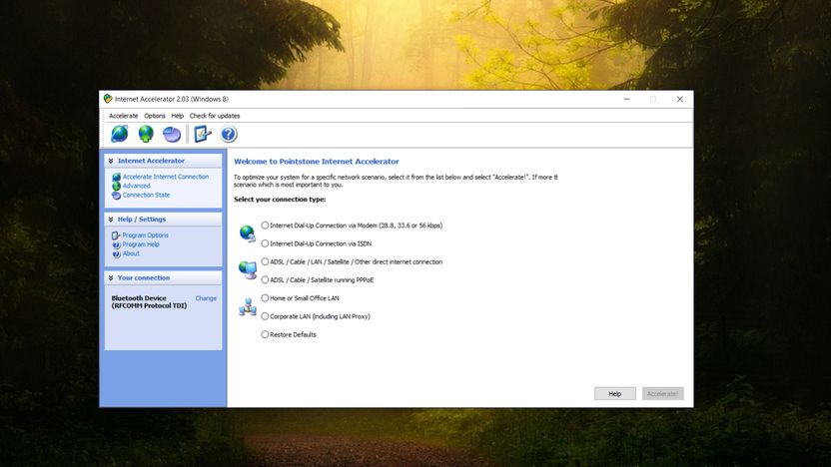Open the Connection State sidebar link
This screenshot has width=831, height=467.
146,195
